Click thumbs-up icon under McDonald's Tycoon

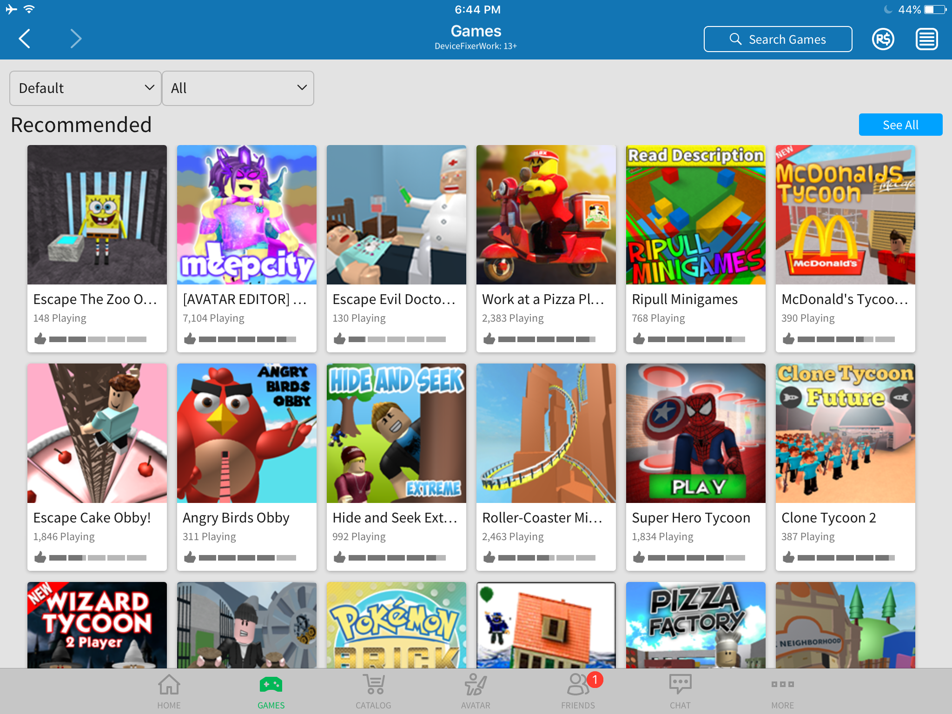pos(788,338)
